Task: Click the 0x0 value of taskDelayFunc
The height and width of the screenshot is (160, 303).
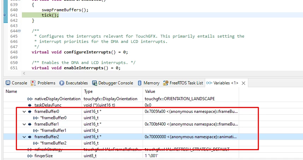Action: pyautogui.click(x=148, y=105)
